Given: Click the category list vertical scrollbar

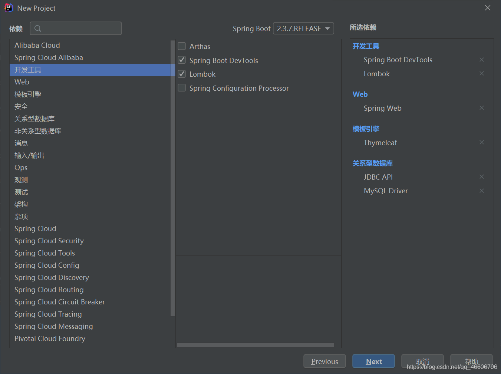Looking at the screenshot, I should [172, 178].
